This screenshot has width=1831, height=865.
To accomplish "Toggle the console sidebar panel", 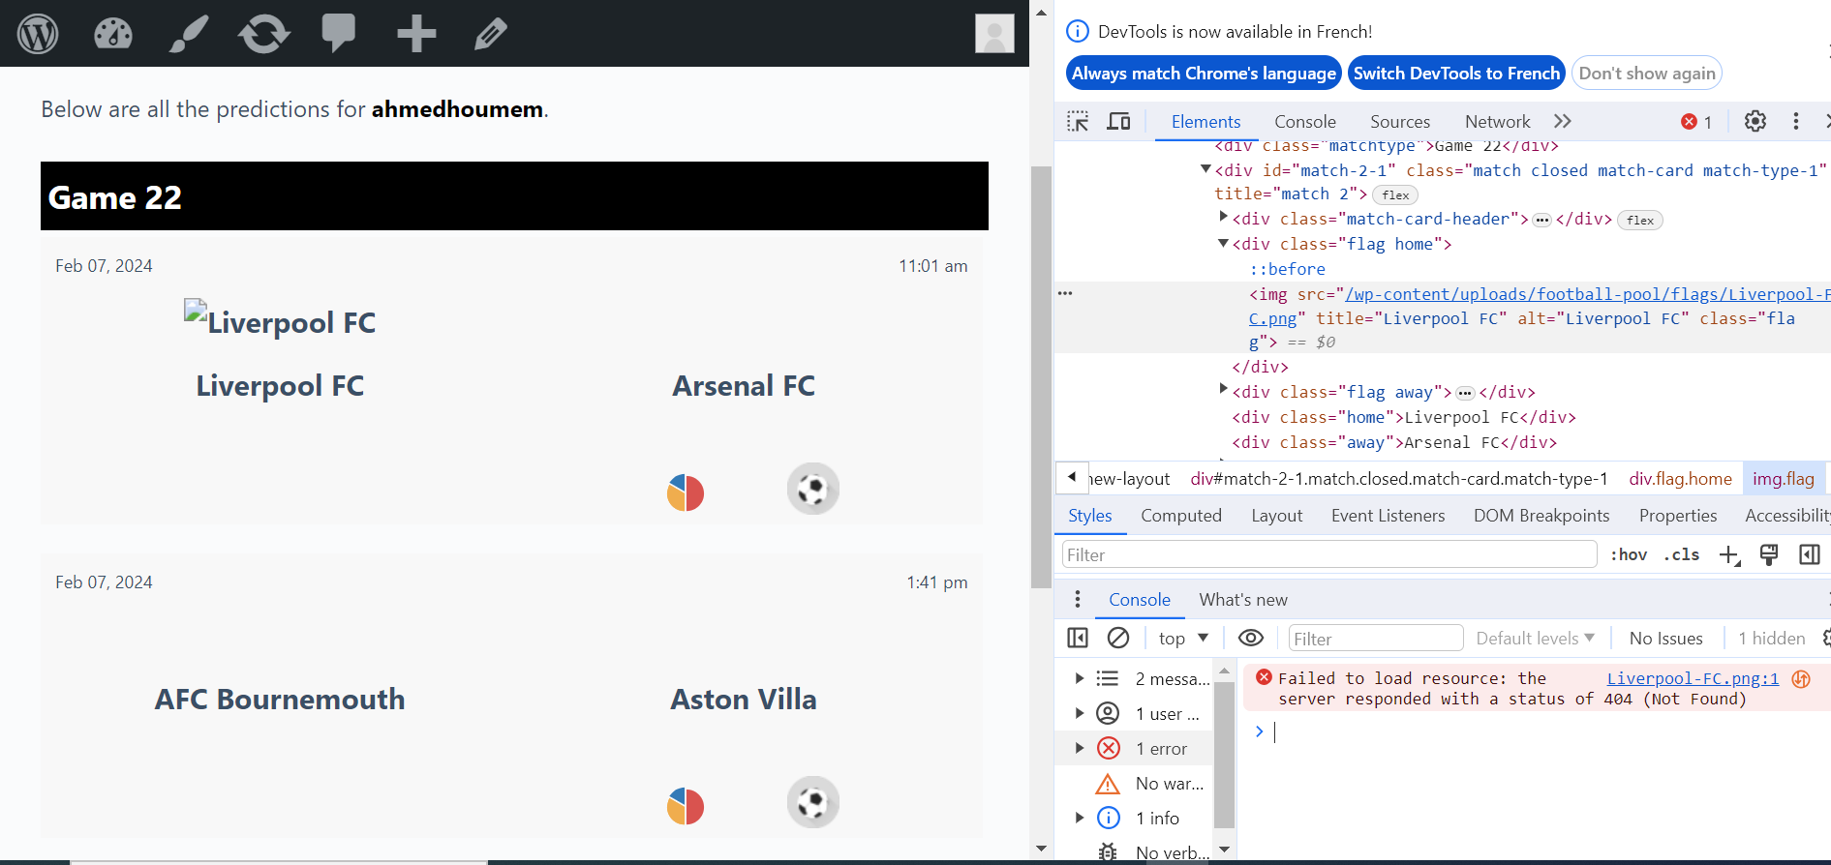I will (x=1078, y=638).
